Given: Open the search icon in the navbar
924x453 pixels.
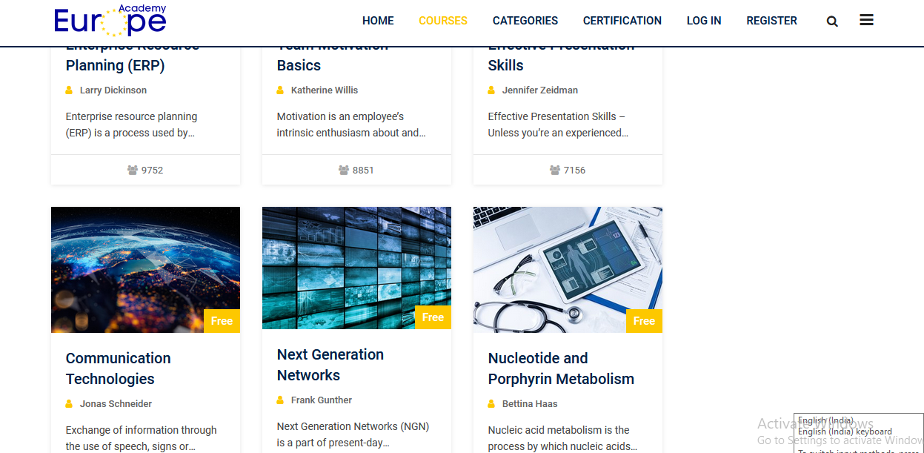Looking at the screenshot, I should click(x=831, y=21).
